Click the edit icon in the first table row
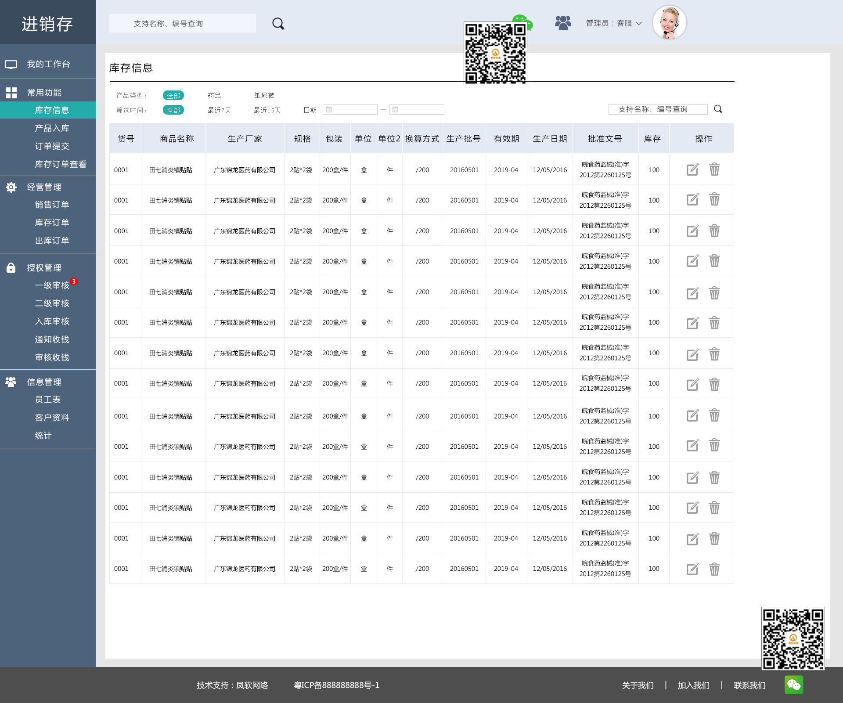Viewport: 843px width, 703px height. [x=692, y=169]
